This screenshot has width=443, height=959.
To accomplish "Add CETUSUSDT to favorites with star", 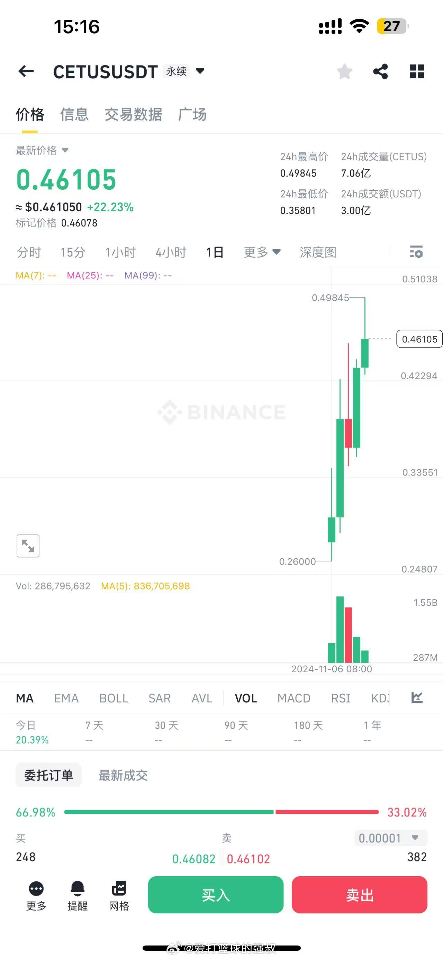I will point(344,71).
